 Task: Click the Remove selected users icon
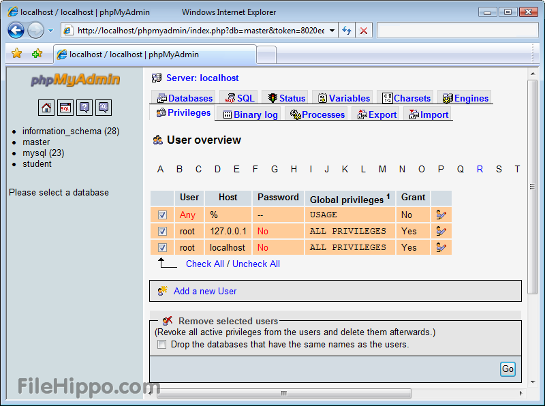168,320
